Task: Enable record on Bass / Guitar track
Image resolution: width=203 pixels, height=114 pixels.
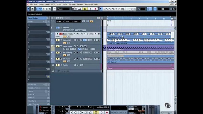Action: (x=75, y=34)
